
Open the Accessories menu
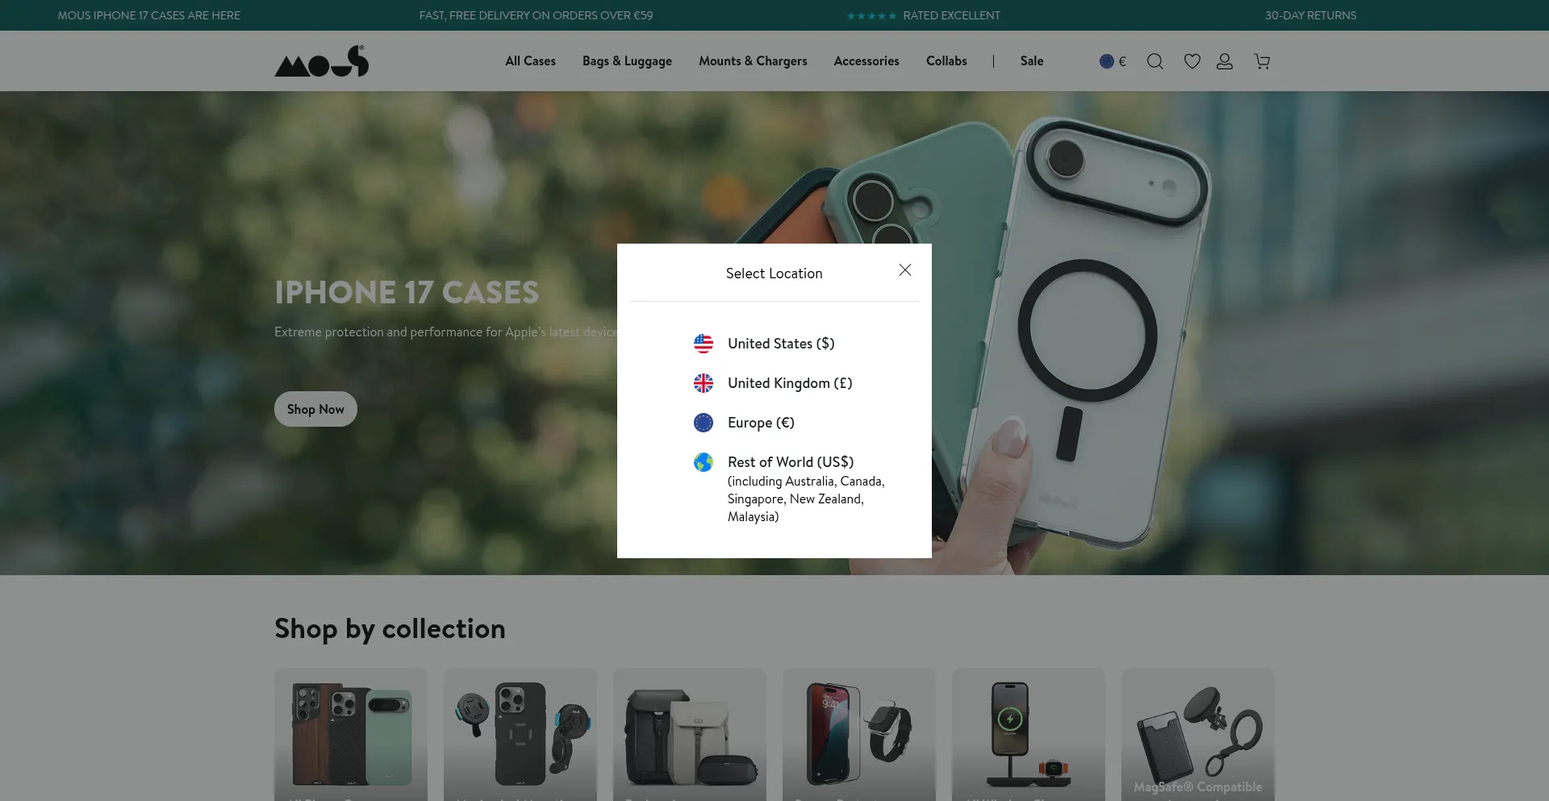coord(866,61)
